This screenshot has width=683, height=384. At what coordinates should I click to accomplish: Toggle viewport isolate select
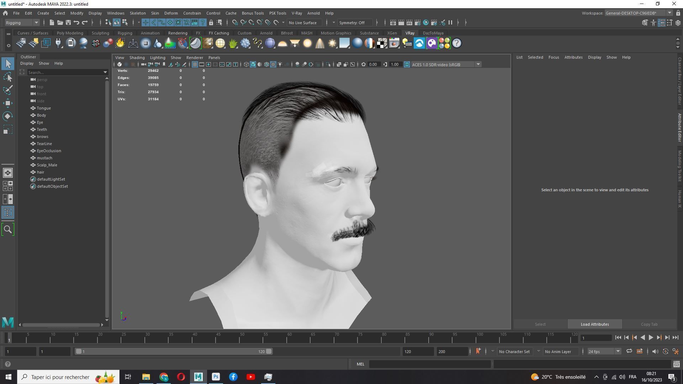pyautogui.click(x=328, y=64)
